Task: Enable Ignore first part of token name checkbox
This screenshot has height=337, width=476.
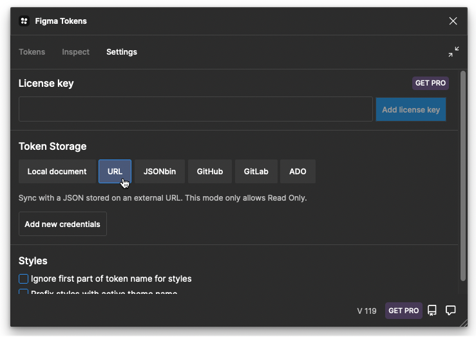Action: point(23,278)
